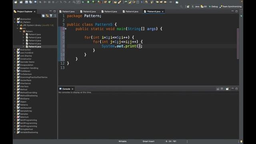Click the Open Perspective icon
This screenshot has height=144, width=256.
pos(188,6)
